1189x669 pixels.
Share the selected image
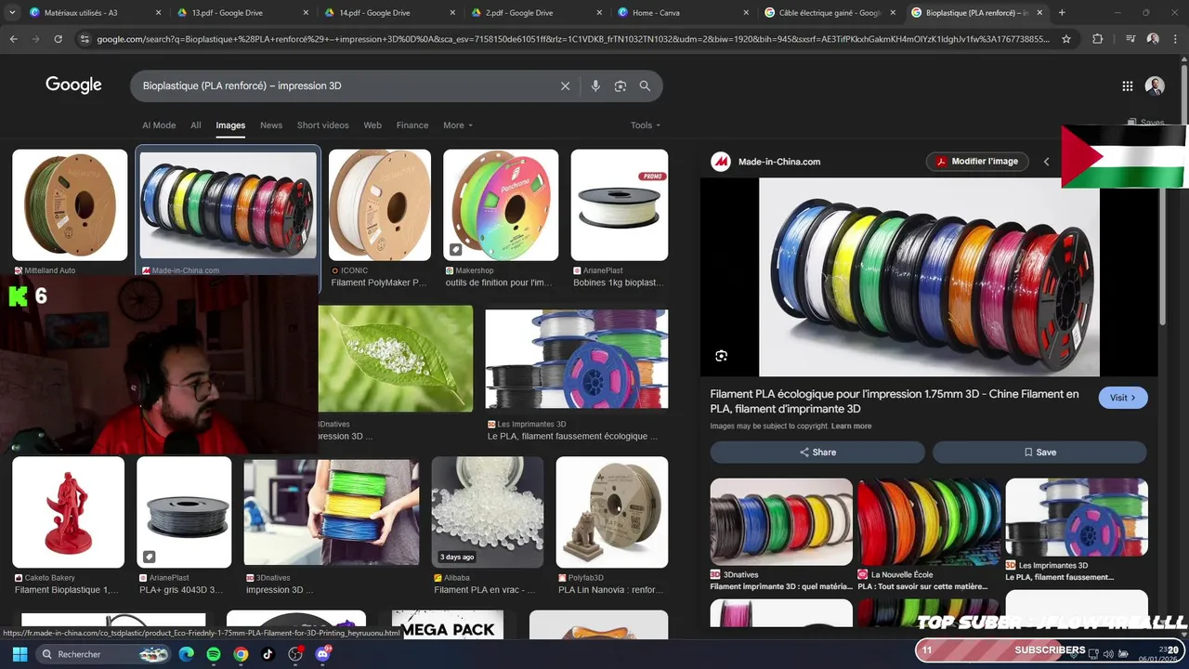pyautogui.click(x=817, y=453)
